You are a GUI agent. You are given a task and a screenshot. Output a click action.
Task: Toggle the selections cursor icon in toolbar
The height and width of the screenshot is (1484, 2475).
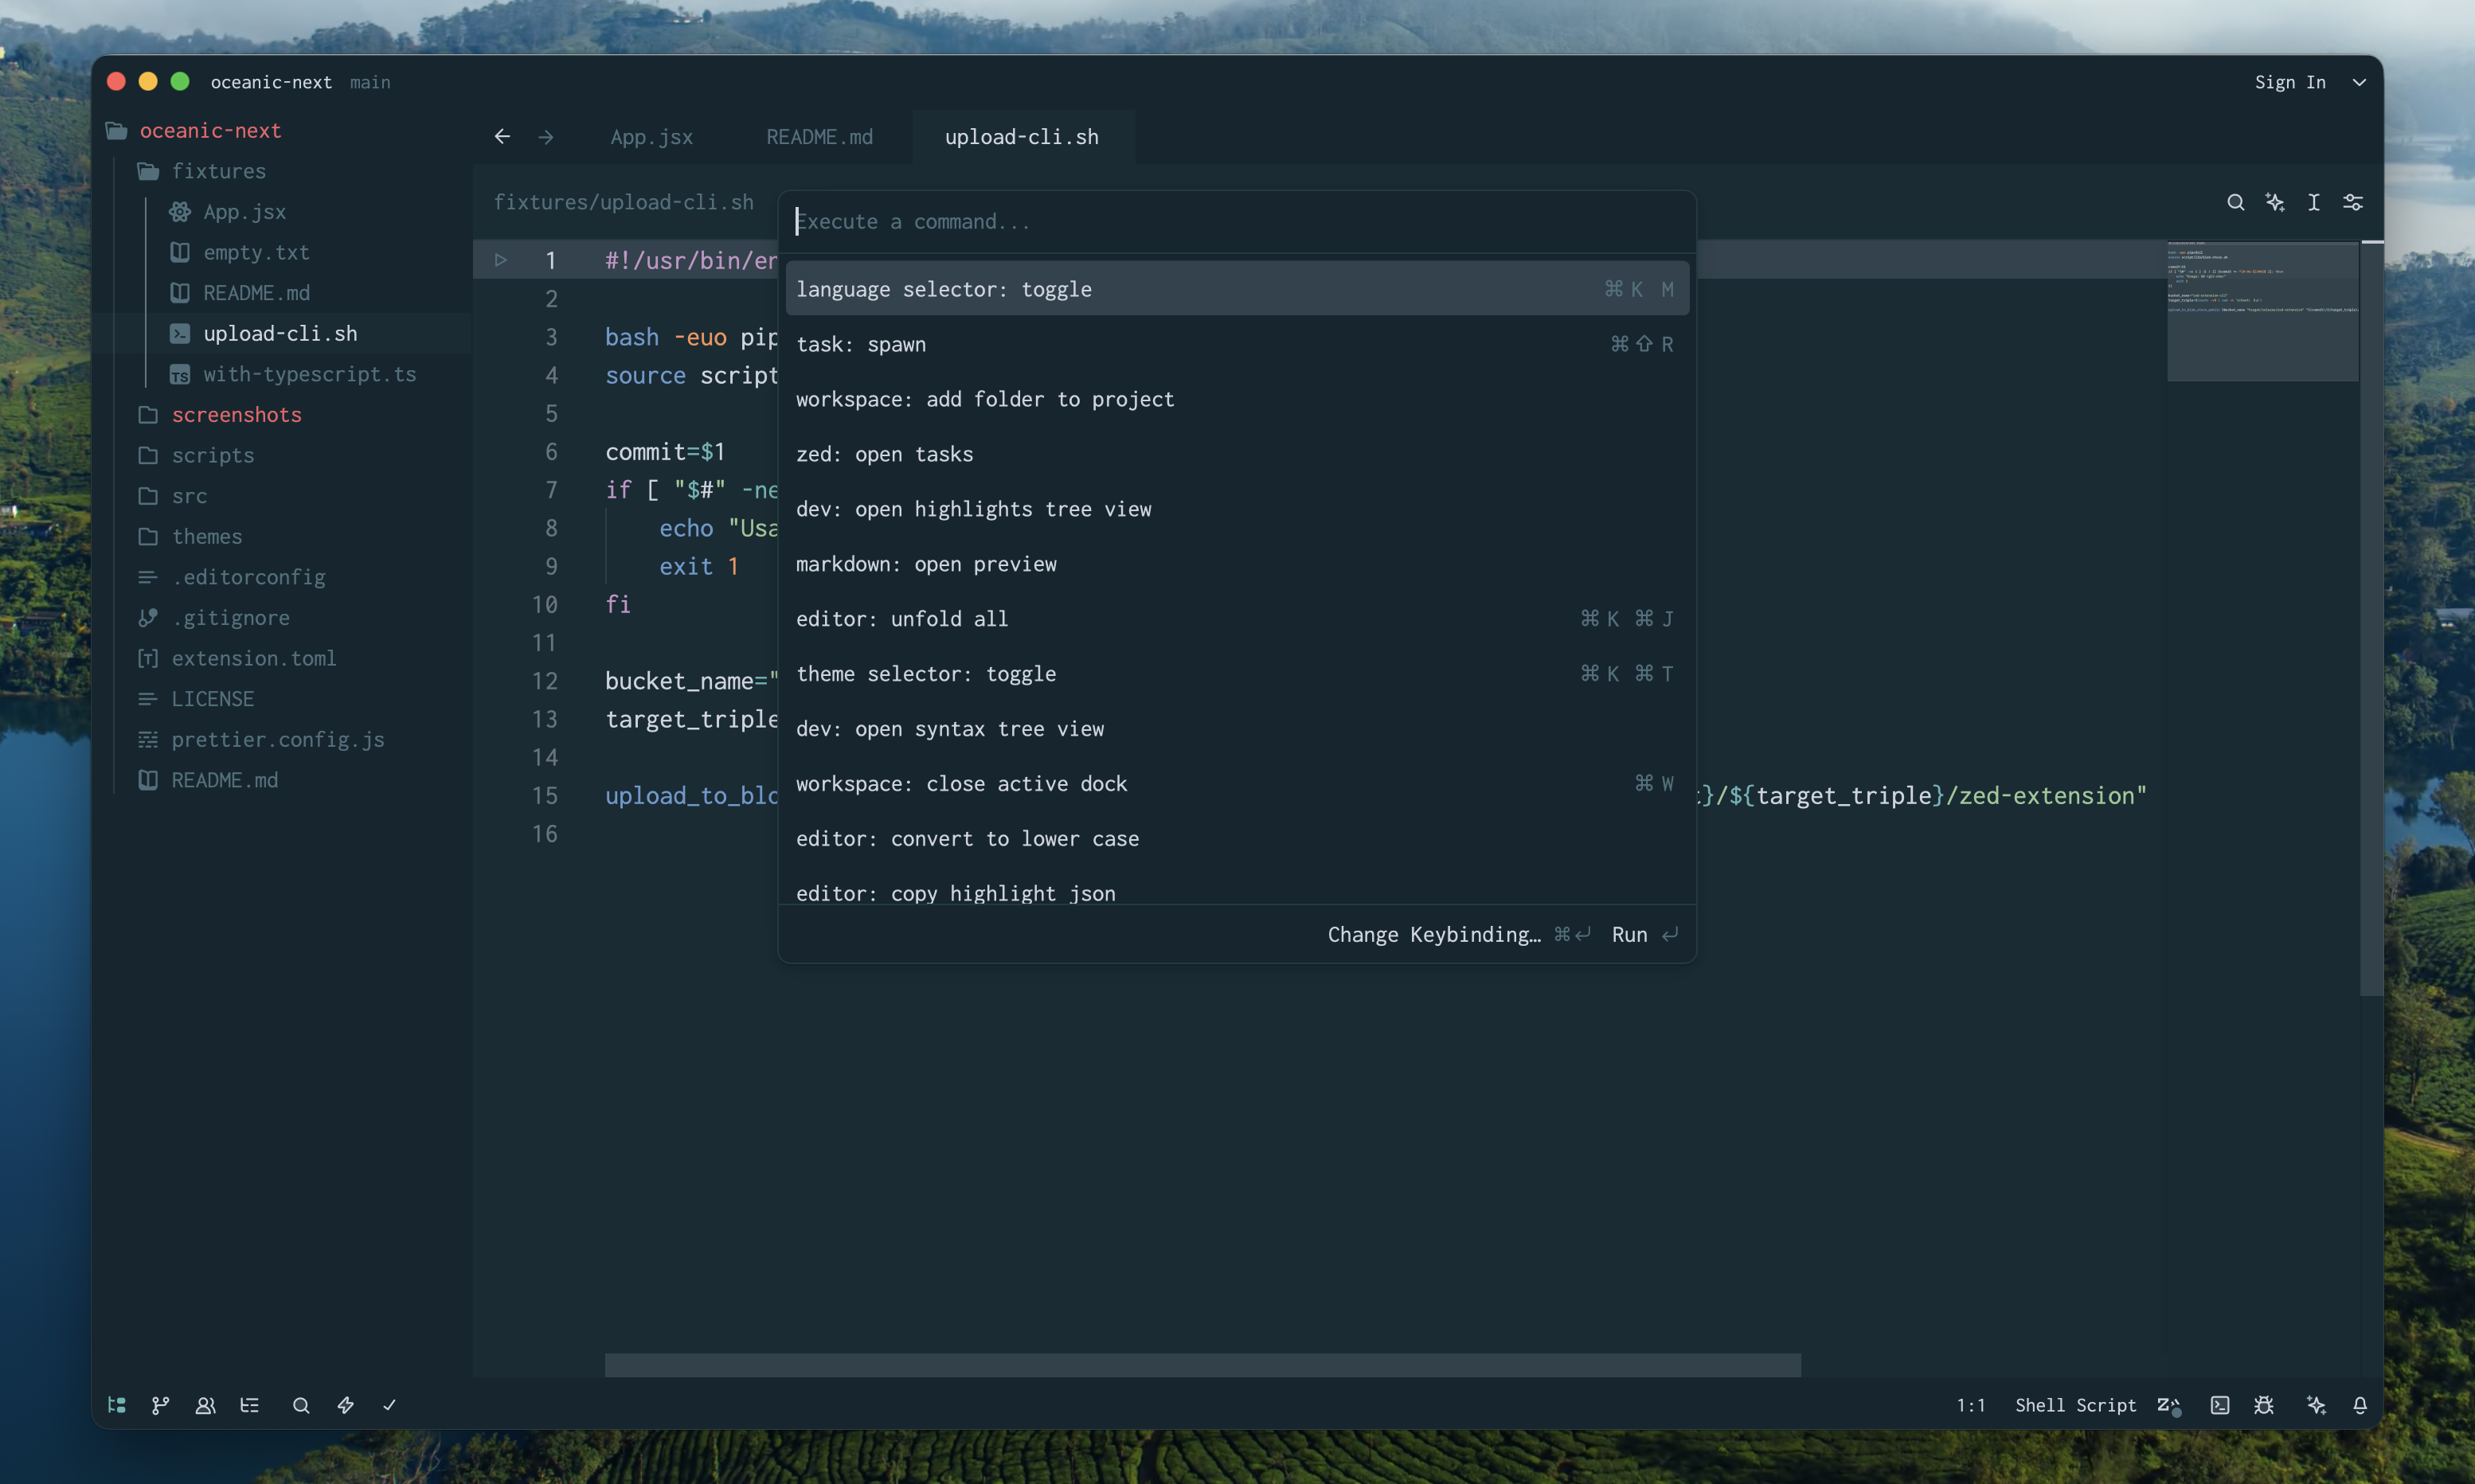[x=2314, y=202]
